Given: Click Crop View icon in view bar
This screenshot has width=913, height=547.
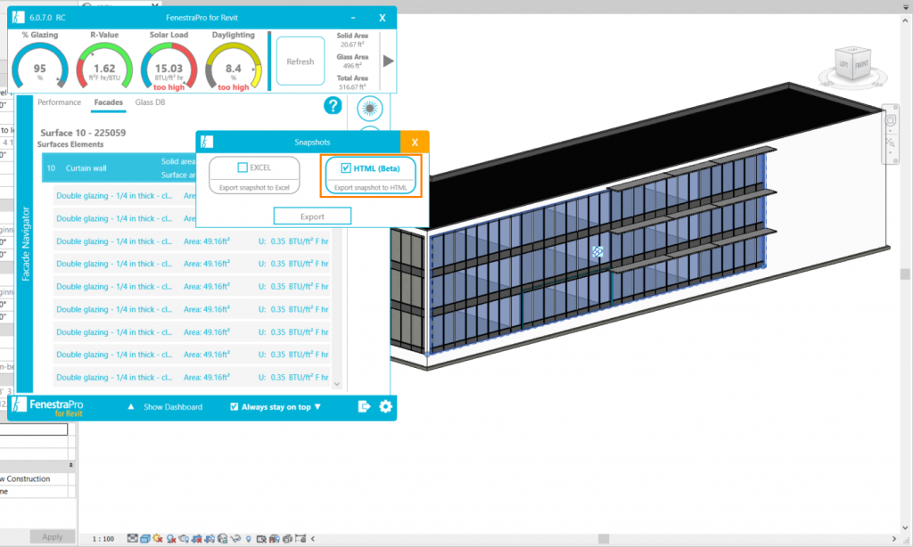Looking at the screenshot, I should coord(197,539).
